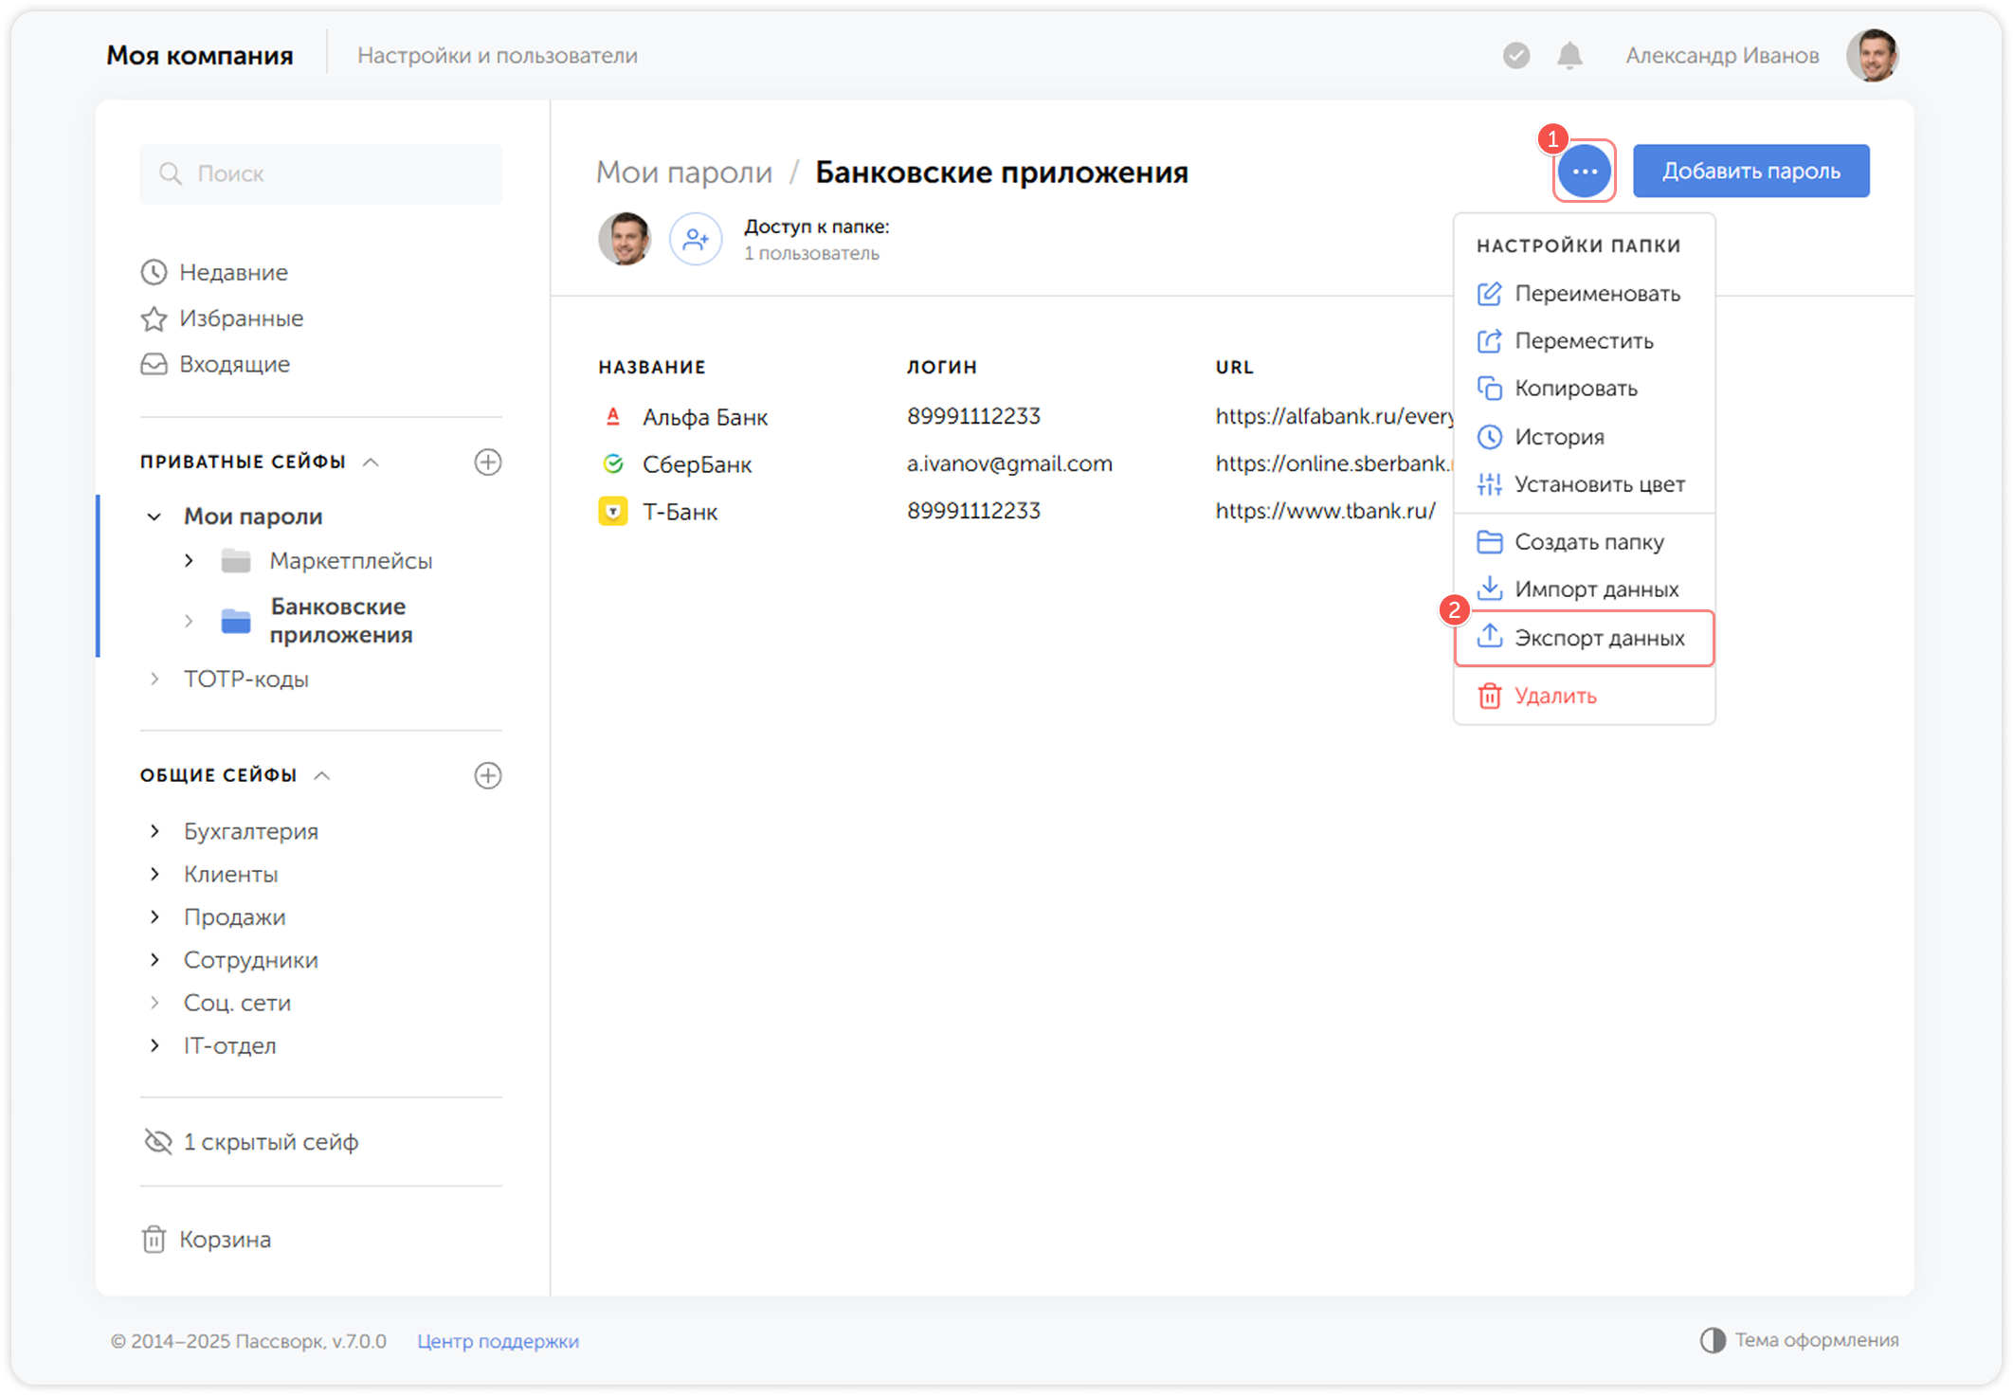Select Экспорт данных from folder menu
2013x1396 pixels.
point(1584,638)
